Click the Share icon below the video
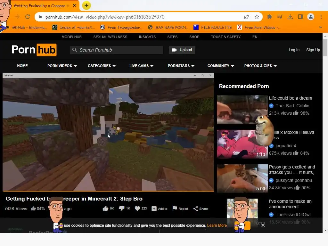This screenshot has width=328, height=246. pos(196,209)
